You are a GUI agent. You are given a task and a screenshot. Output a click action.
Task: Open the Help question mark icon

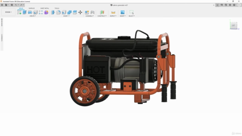tap(234, 5)
